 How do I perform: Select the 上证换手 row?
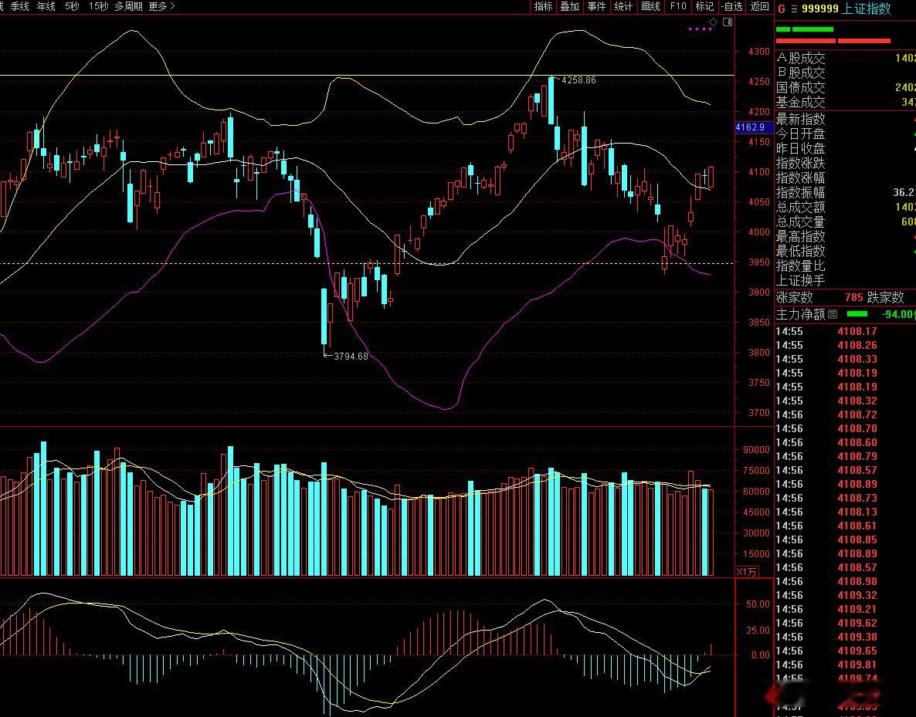tap(845, 280)
